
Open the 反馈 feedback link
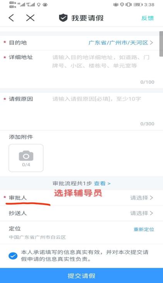(x=148, y=18)
